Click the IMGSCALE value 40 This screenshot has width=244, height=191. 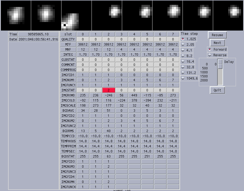147,106
